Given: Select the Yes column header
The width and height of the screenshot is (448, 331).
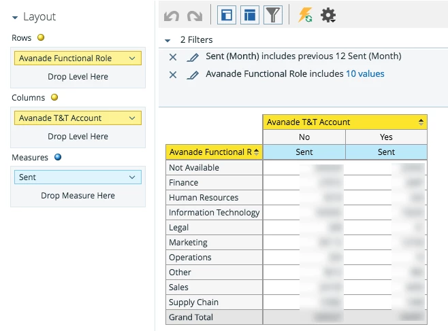Looking at the screenshot, I should tap(386, 137).
